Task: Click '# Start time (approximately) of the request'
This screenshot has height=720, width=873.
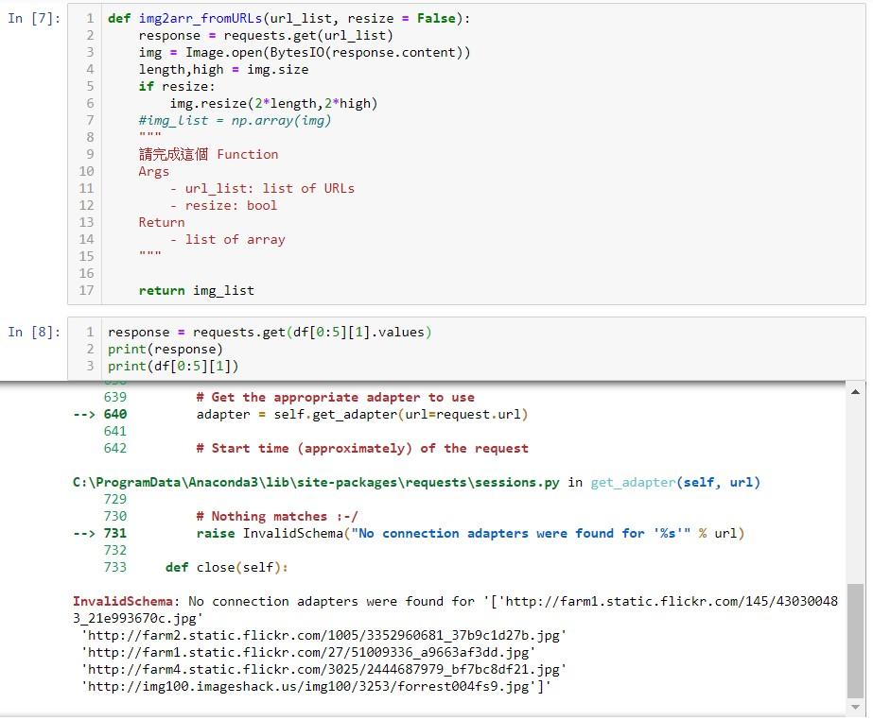Action: click(362, 449)
